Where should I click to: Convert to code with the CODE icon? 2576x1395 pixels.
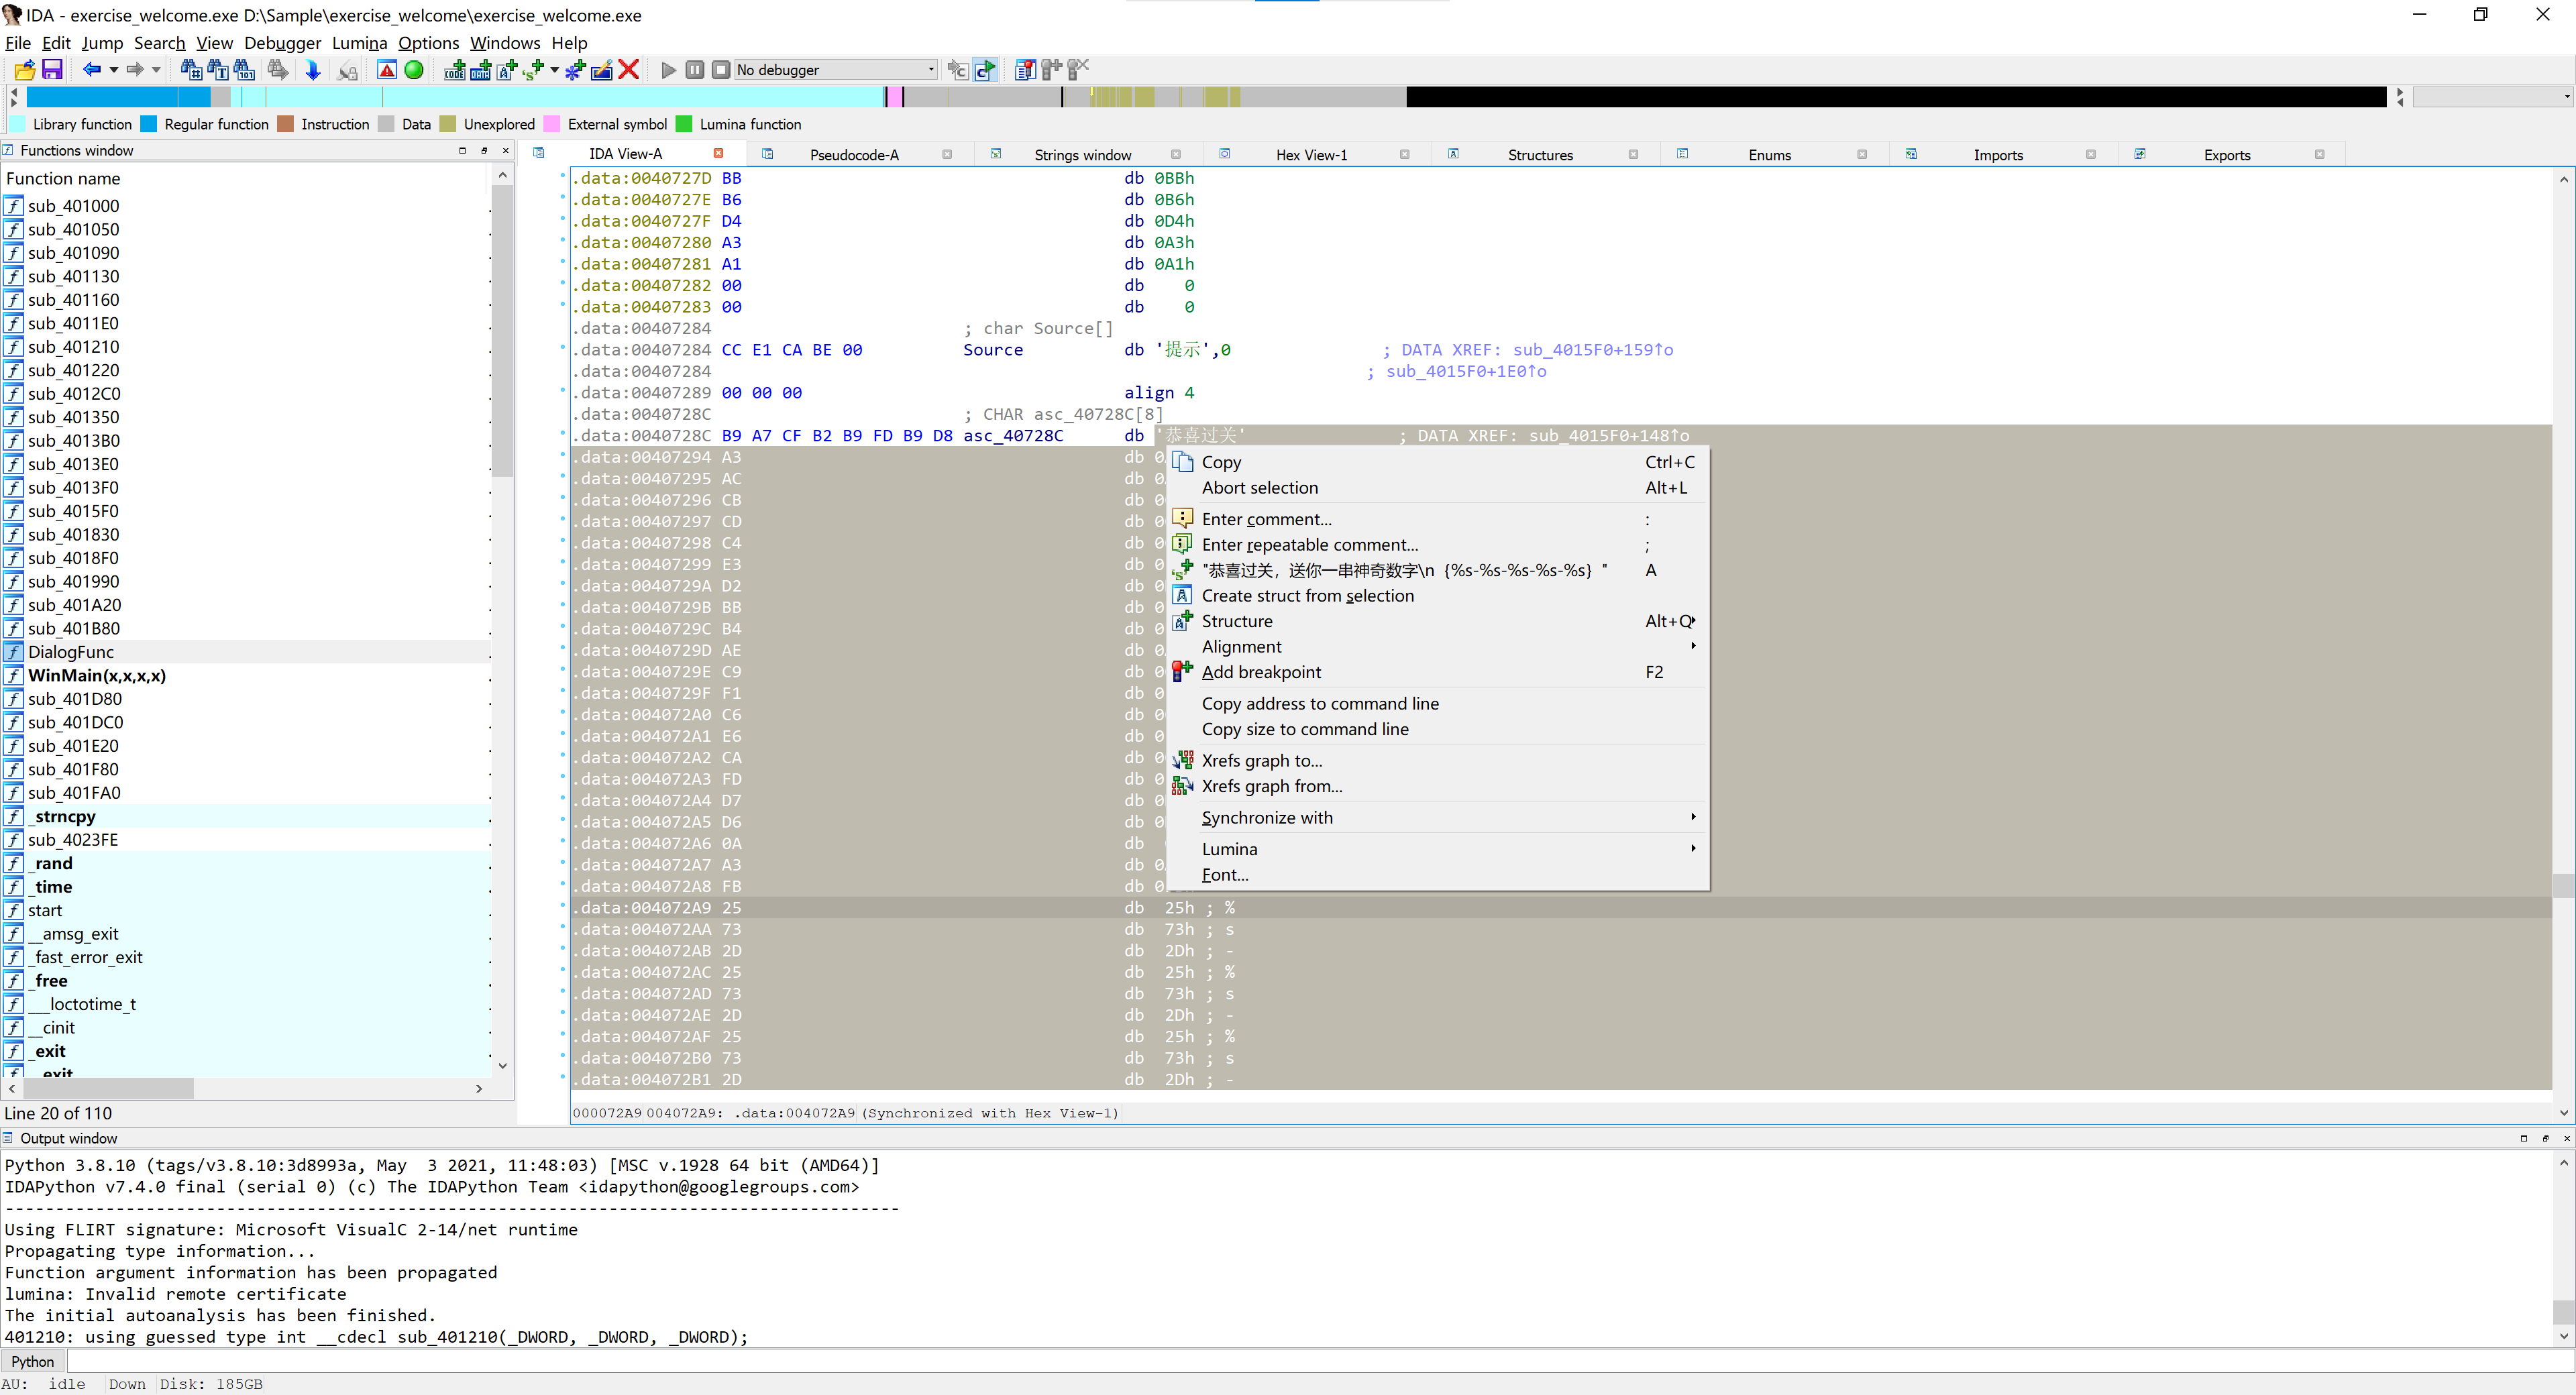coord(455,69)
